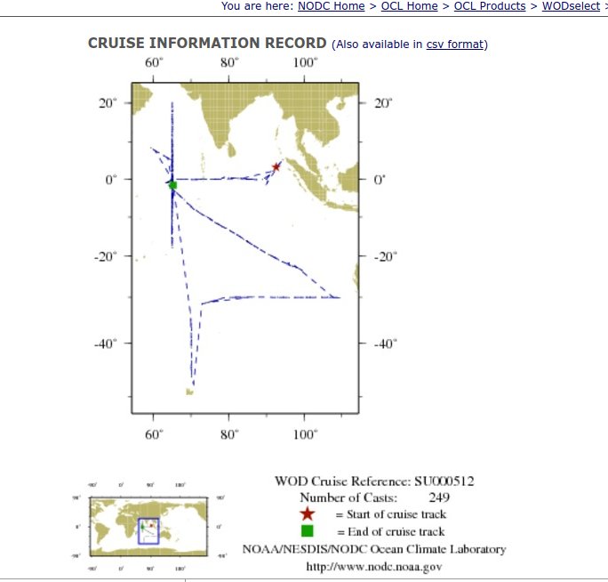Select the red star icon in the legend
This screenshot has width=608, height=582.
pyautogui.click(x=307, y=514)
